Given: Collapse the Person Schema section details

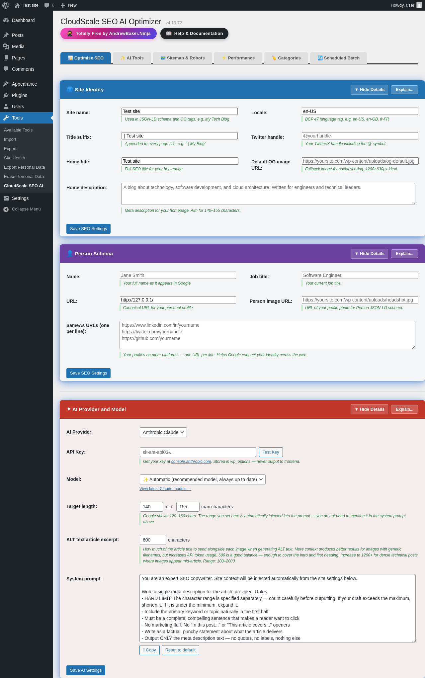Looking at the screenshot, I should (x=369, y=254).
